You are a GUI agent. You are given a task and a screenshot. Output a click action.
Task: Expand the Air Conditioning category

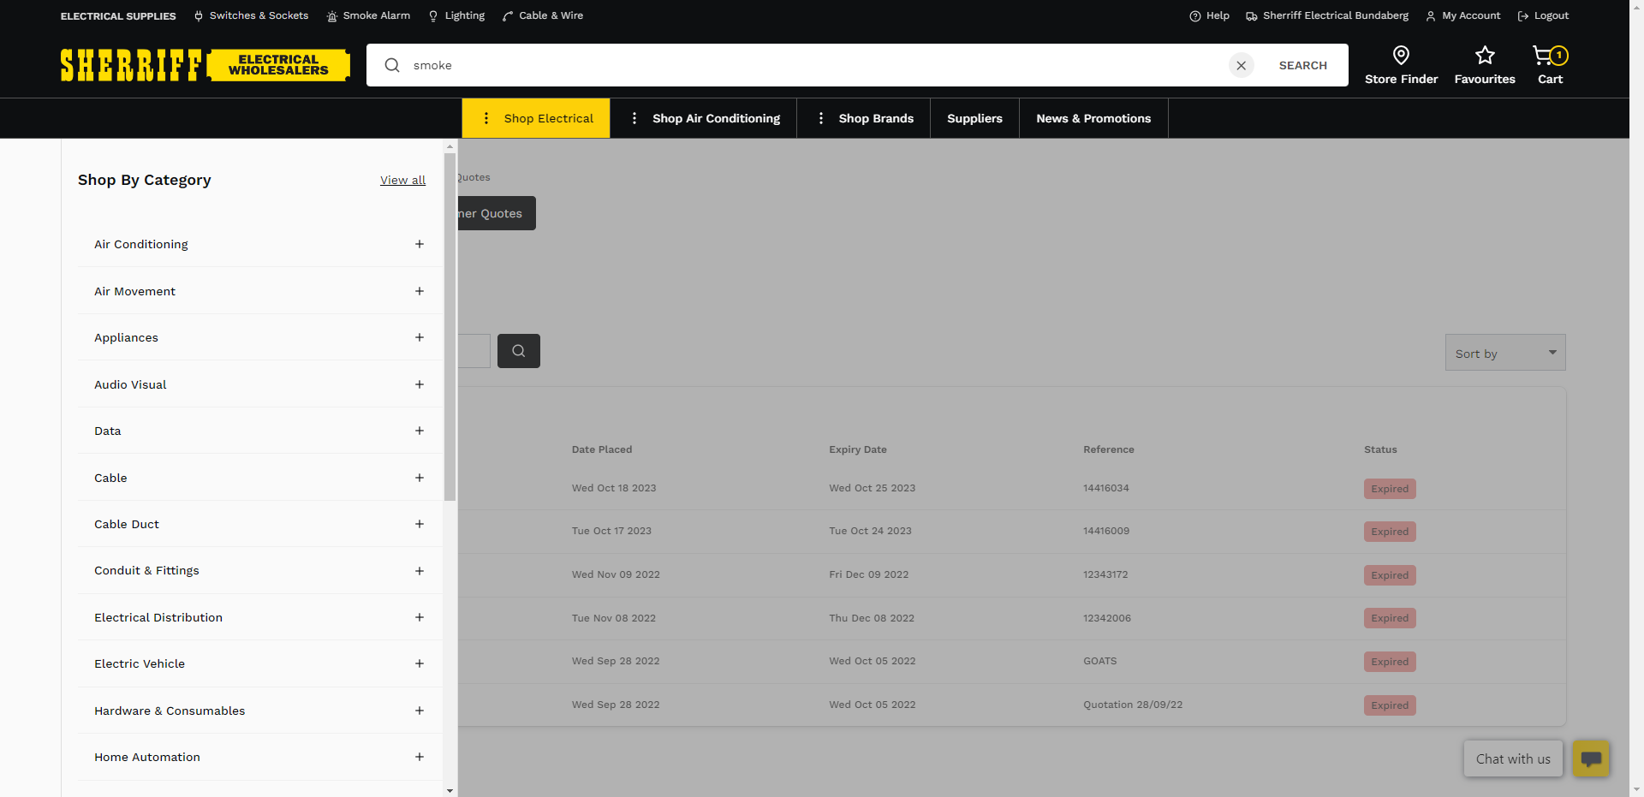(x=419, y=244)
